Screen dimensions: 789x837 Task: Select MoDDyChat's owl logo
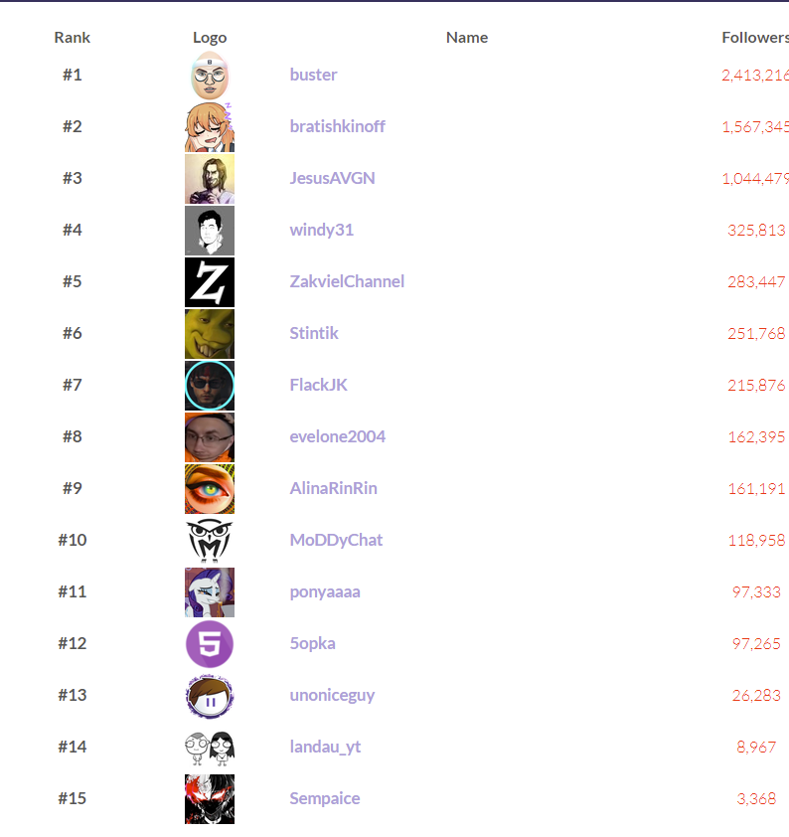(210, 541)
